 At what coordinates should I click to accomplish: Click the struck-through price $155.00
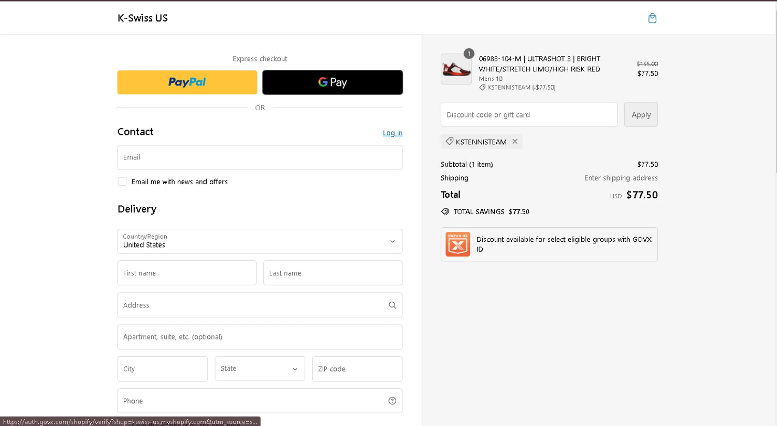(647, 64)
